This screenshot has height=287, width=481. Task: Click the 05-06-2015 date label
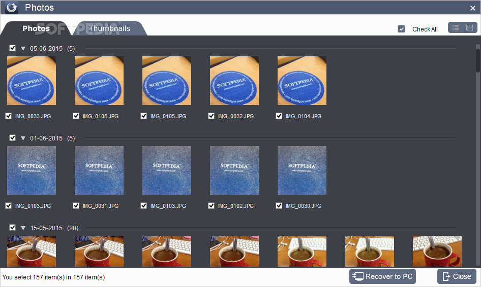(46, 49)
